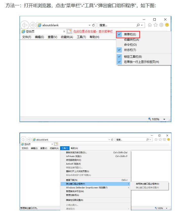
Task: Click search magnifier in the lower IE window
Action: [147, 139]
